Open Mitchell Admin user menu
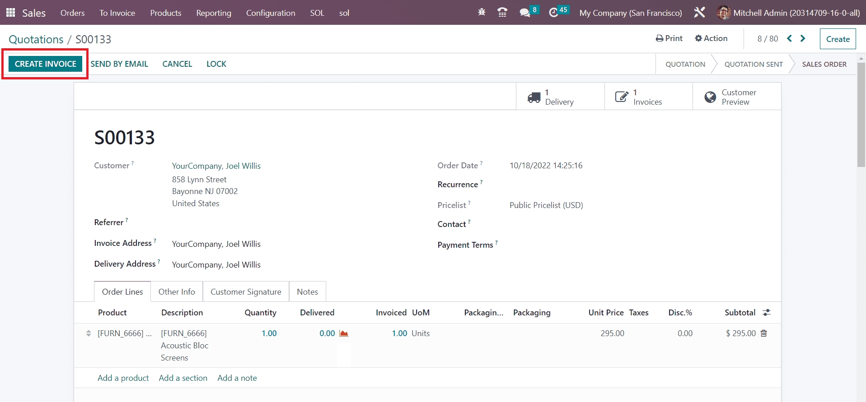 click(x=788, y=13)
